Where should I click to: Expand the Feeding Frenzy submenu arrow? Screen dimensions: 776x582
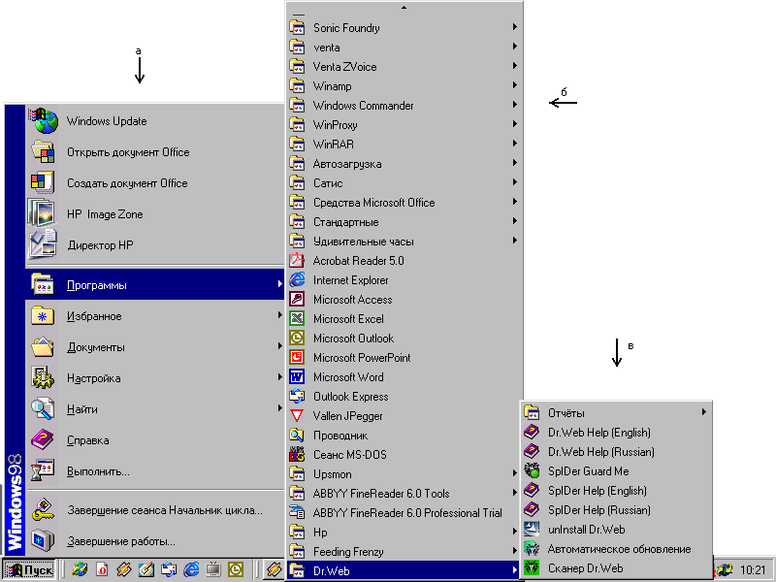click(515, 551)
